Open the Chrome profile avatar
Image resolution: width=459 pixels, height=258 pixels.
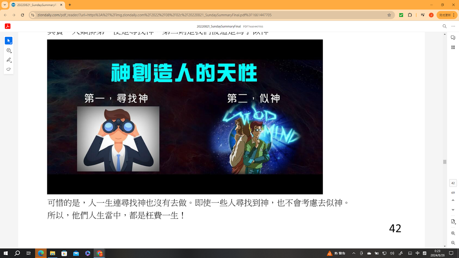click(x=431, y=15)
